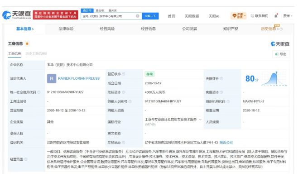This screenshot has width=298, height=192.
Task: Click the 80分 score value
Action: (x=252, y=79)
